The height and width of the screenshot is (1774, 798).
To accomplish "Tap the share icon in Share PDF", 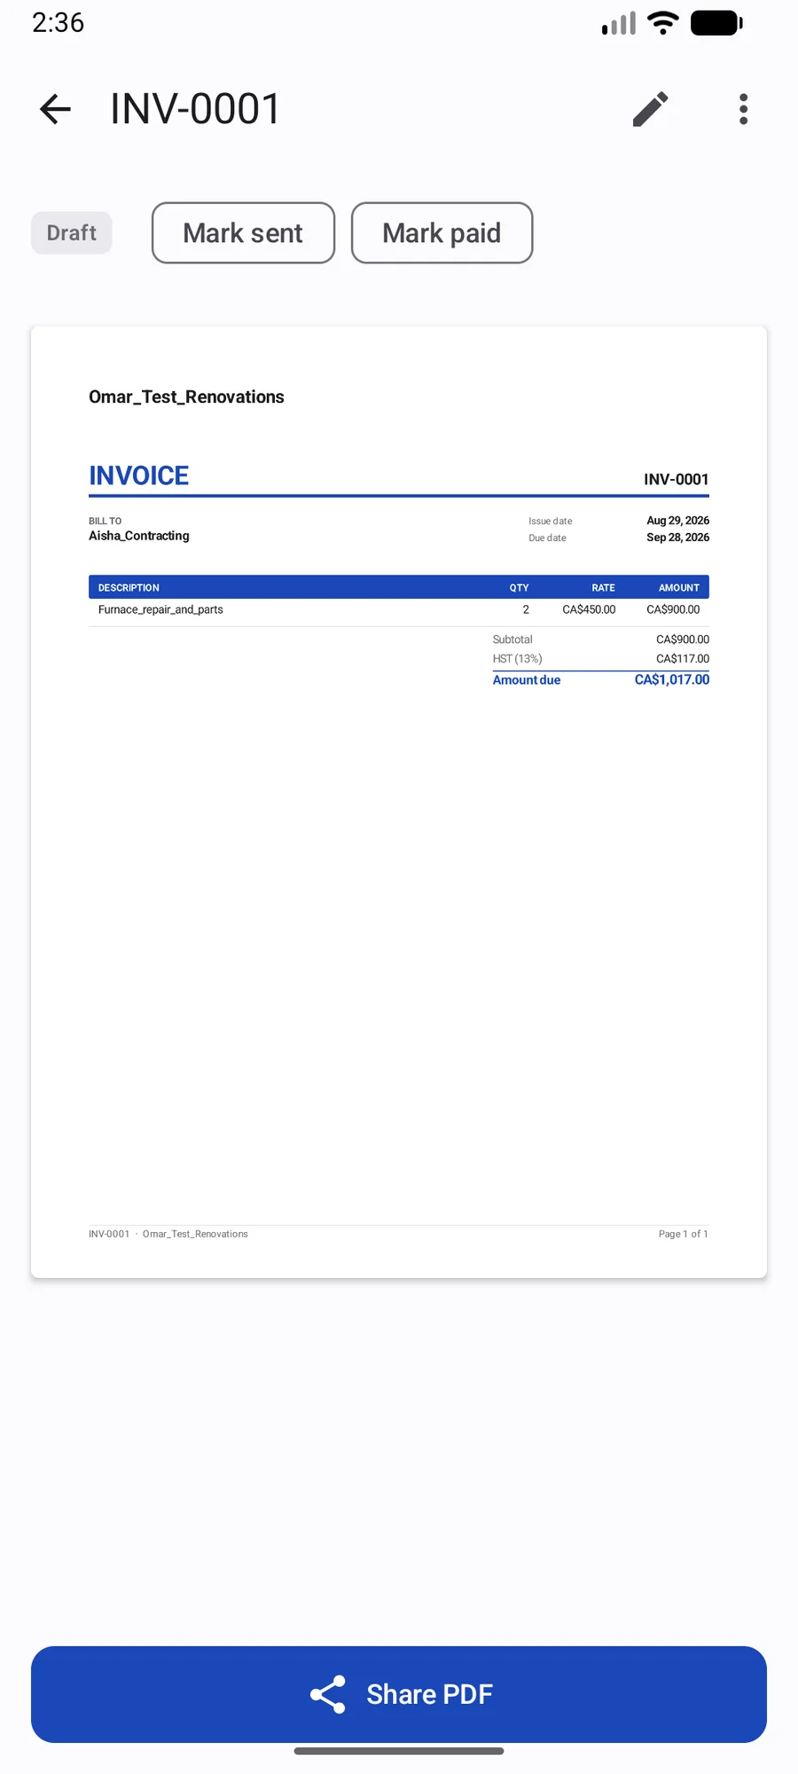I will coord(327,1694).
